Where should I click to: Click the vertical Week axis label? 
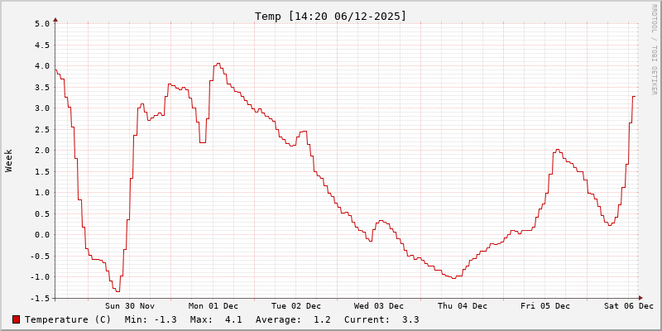(x=9, y=160)
